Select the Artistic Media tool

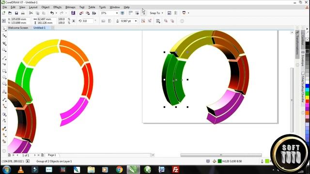click(x=4, y=64)
